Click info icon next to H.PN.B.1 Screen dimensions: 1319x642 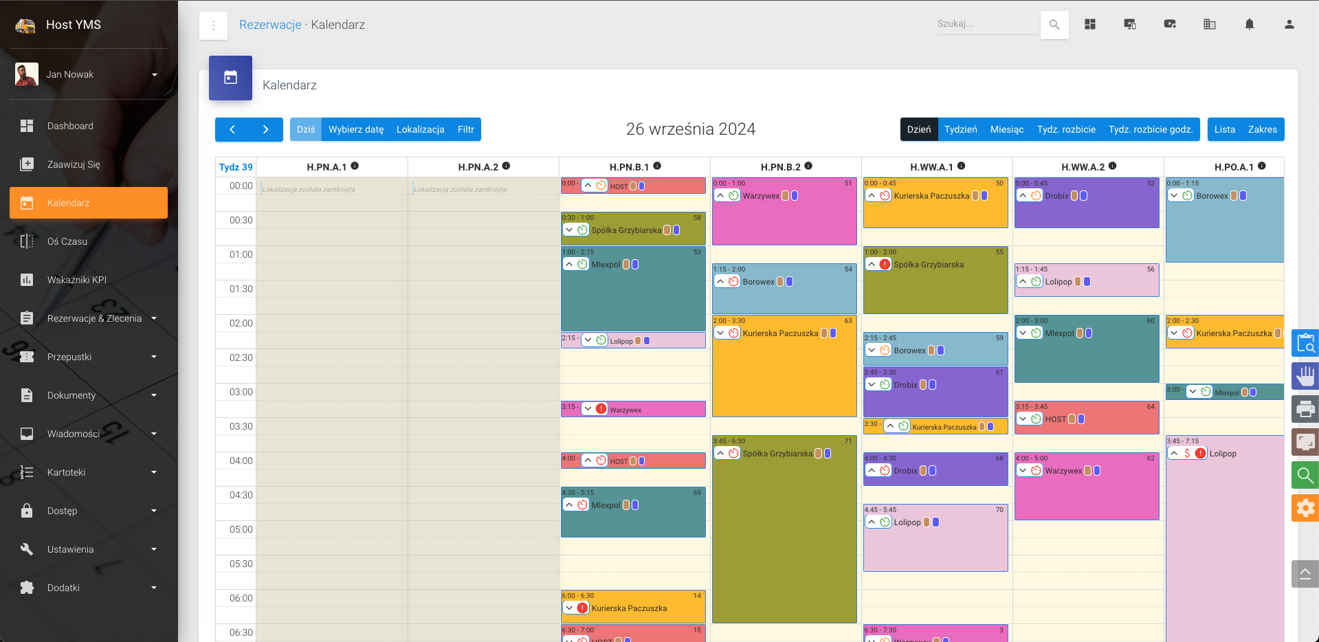pyautogui.click(x=657, y=166)
